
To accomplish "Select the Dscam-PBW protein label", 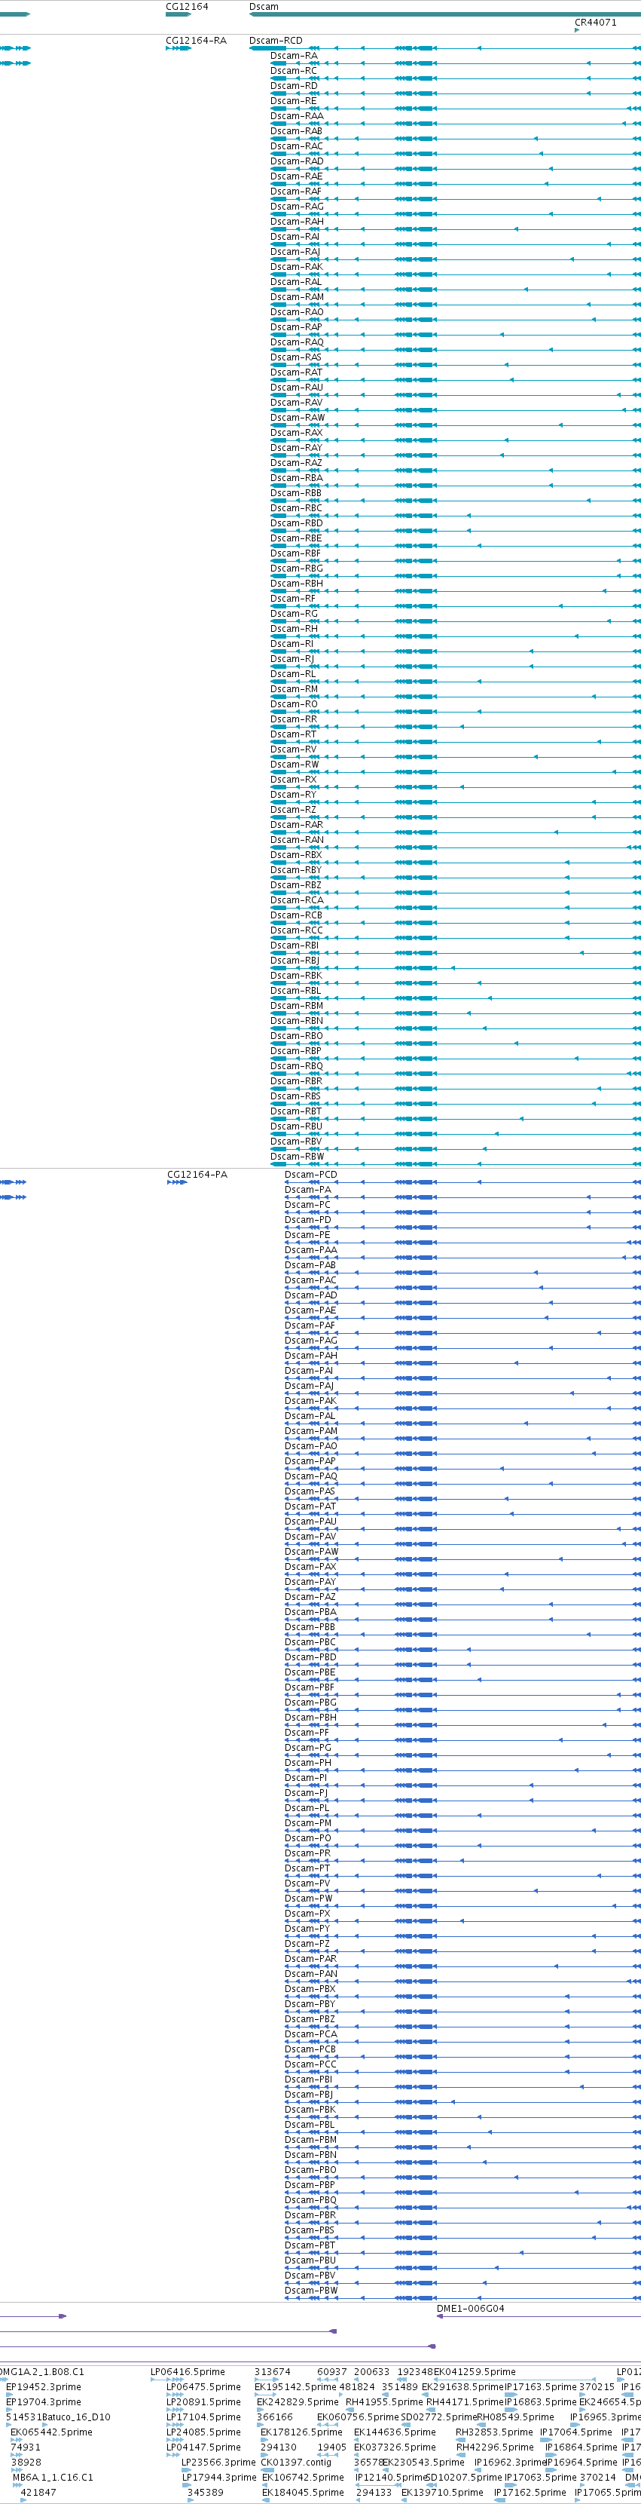I will (x=311, y=2290).
